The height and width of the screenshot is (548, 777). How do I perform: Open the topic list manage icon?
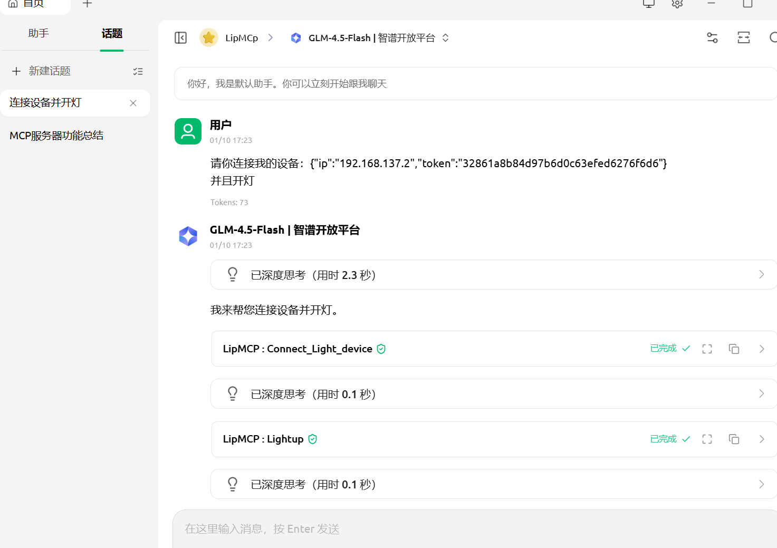pos(138,71)
